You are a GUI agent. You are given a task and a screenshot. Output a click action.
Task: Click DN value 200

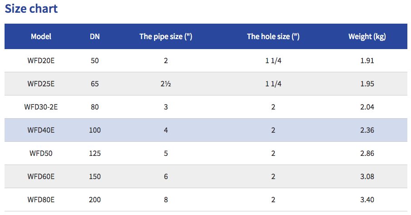[94, 200]
